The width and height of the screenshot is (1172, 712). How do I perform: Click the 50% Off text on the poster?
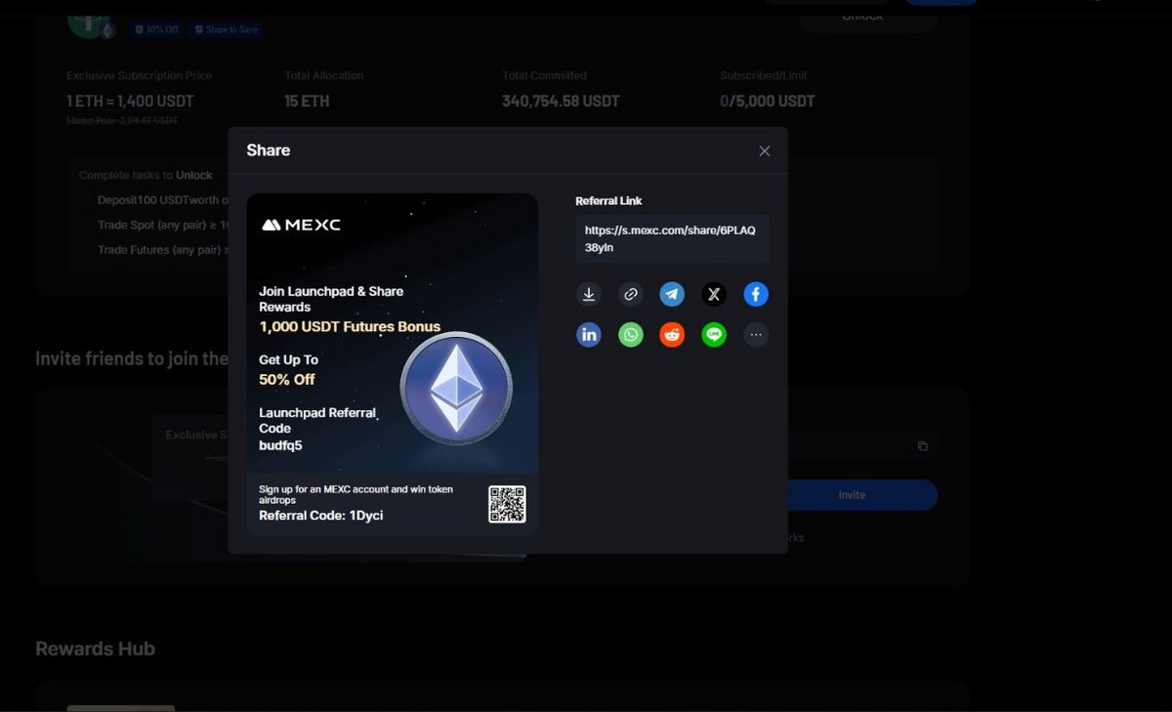tap(287, 380)
